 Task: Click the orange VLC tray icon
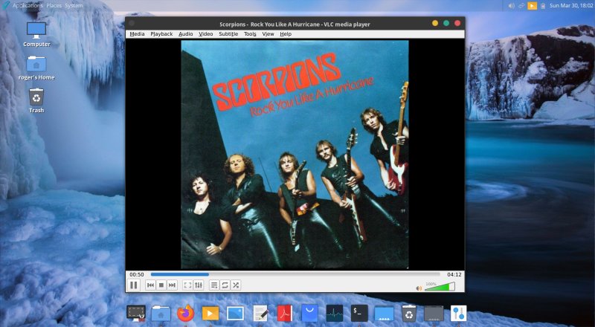coord(533,6)
